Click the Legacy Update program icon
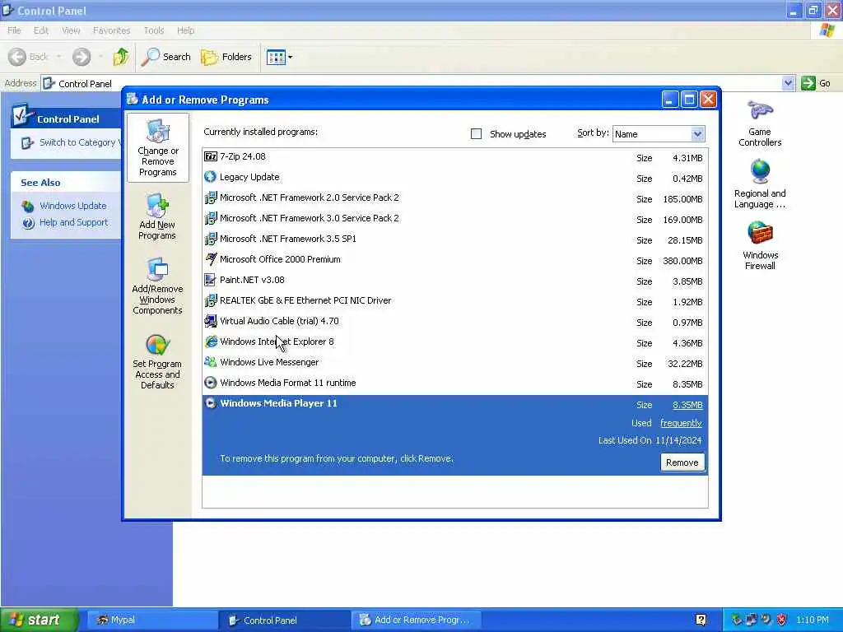 (210, 177)
